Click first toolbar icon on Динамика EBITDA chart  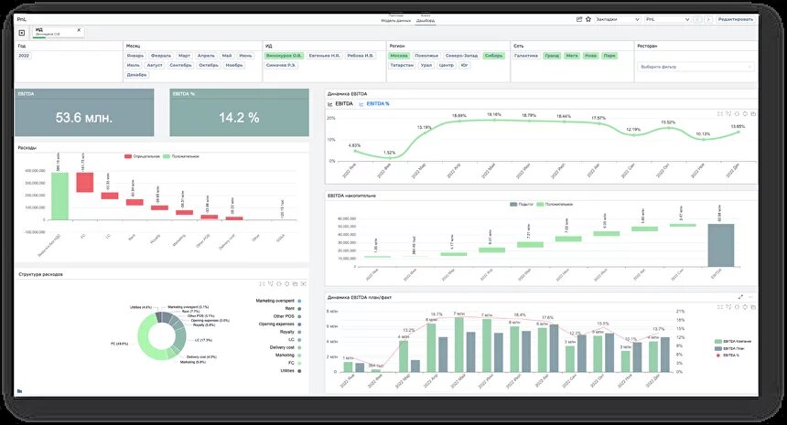720,113
